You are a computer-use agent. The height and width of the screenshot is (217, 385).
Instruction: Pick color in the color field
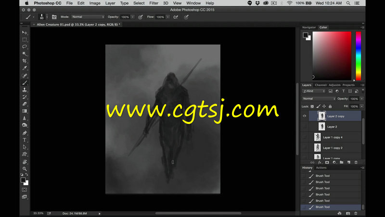click(332, 55)
